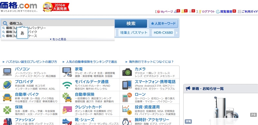Click the ログアウト link
The width and height of the screenshot is (258, 125).
click(208, 12)
